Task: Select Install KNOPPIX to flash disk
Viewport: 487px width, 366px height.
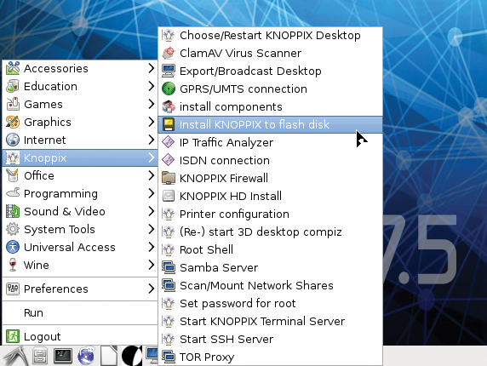Action: click(x=270, y=124)
